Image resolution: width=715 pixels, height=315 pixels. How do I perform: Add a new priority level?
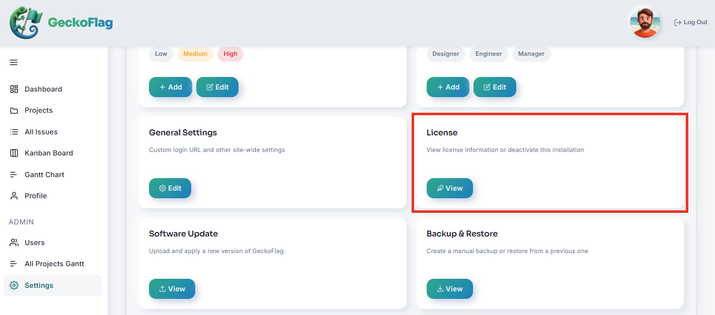(x=171, y=87)
